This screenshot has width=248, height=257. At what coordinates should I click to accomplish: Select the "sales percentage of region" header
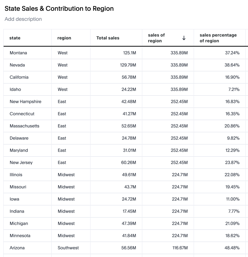click(218, 38)
